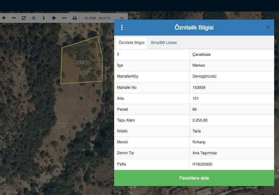Image resolution: width=279 pixels, height=195 pixels.
Task: Close the Öznitelik Bilgisi panel
Action: (268, 28)
